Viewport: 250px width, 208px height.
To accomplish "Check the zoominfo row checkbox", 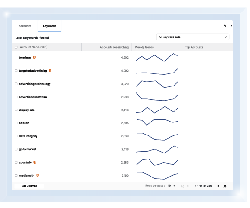I will (16, 162).
